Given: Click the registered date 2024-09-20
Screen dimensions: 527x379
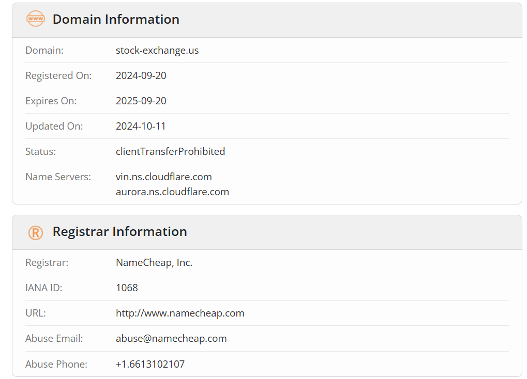Looking at the screenshot, I should 141,75.
